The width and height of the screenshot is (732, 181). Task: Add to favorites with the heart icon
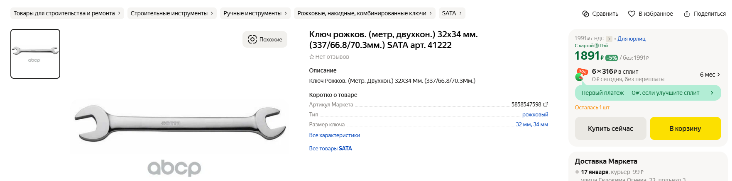632,14
